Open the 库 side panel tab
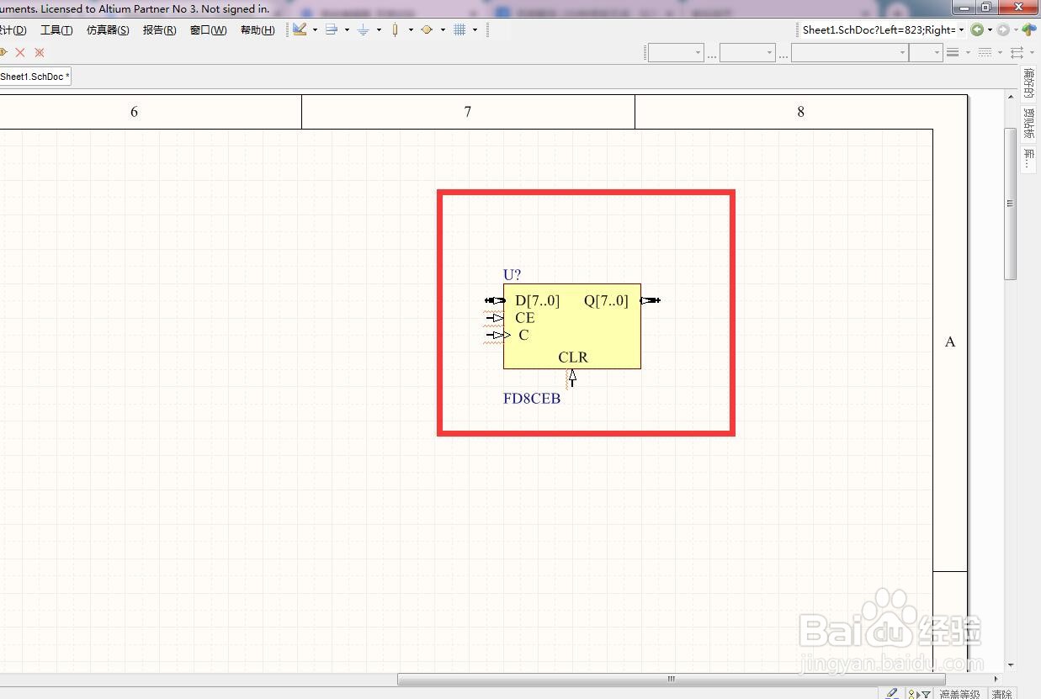The height and width of the screenshot is (699, 1041). click(1028, 158)
